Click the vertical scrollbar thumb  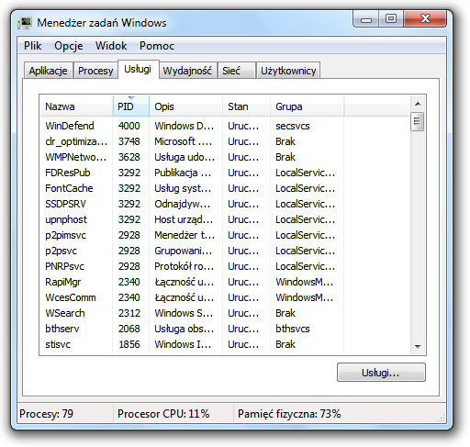coord(418,122)
